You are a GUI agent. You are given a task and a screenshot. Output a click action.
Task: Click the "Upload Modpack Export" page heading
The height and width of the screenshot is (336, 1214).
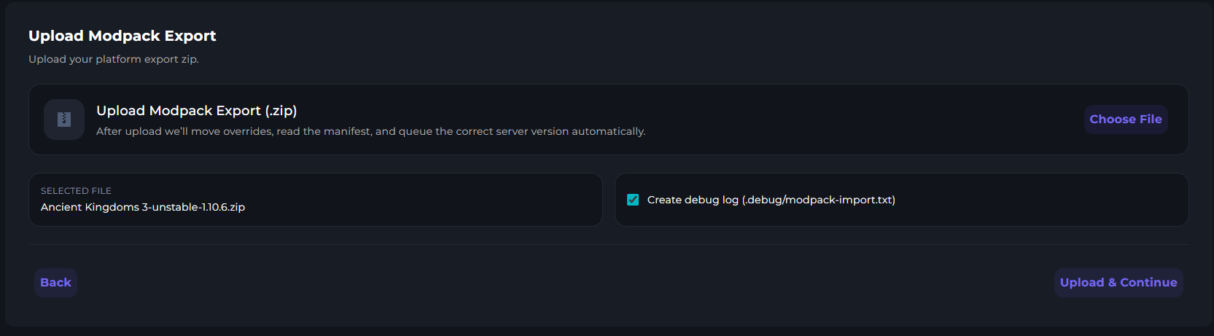click(122, 36)
